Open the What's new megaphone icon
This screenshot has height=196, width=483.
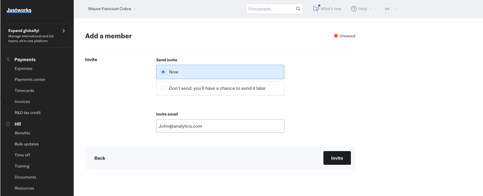point(316,9)
